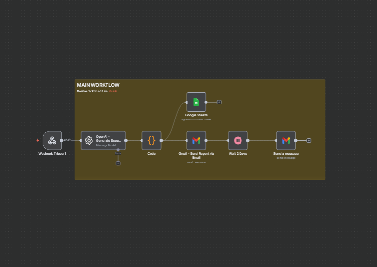Click the Gmail Send Report output connector
Viewport: 377px width, 267px height.
click(206, 140)
